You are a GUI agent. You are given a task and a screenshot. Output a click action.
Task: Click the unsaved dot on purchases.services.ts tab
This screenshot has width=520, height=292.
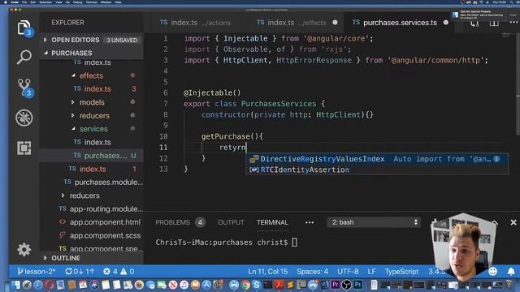[x=446, y=23]
